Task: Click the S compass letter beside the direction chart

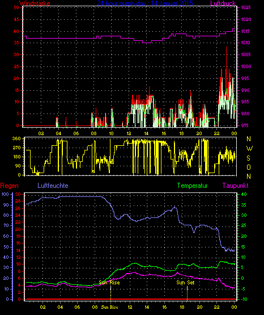Action: (248, 158)
